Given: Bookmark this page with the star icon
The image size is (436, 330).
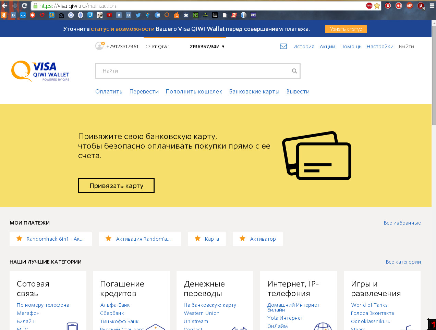Looking at the screenshot, I should 377,5.
